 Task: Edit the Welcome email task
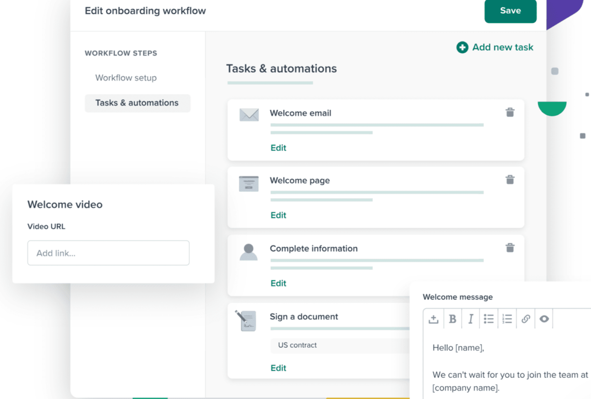(278, 147)
